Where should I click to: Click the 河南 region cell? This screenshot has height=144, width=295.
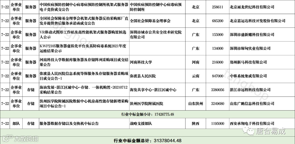coord(196,62)
